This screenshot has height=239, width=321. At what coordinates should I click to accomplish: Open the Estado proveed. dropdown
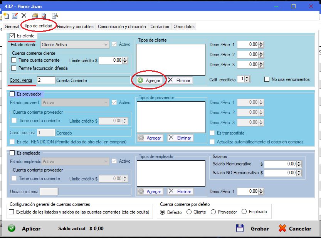coord(75,103)
